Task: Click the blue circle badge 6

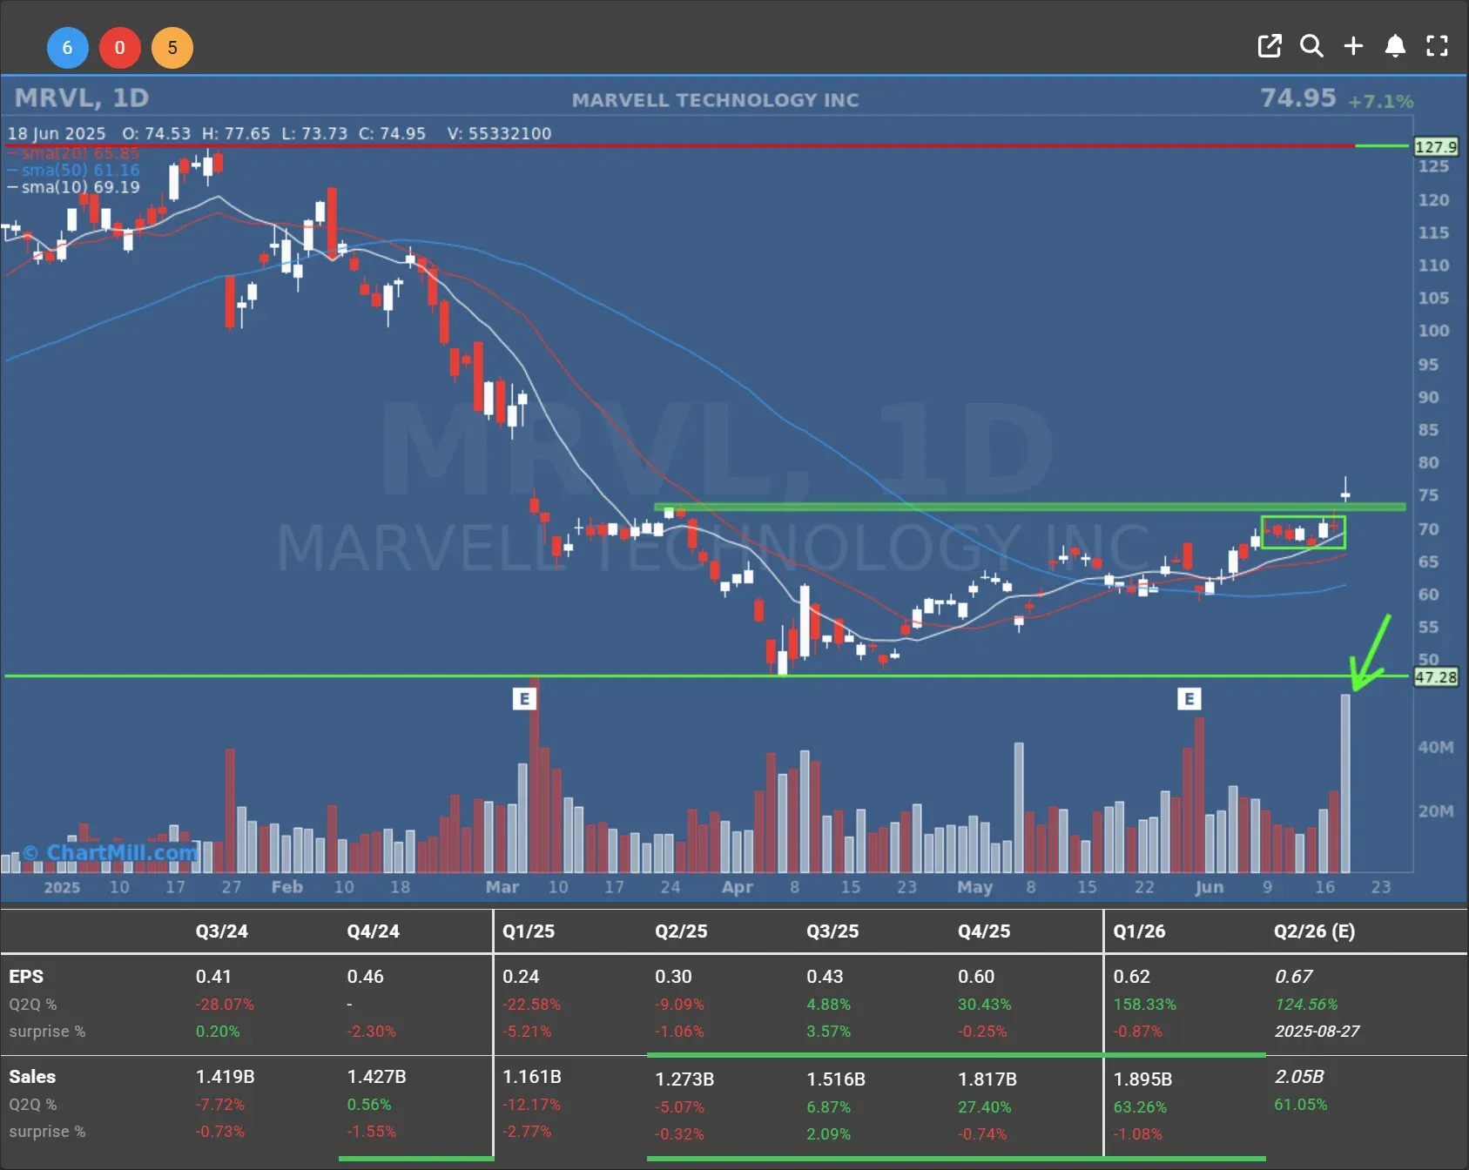Action: pos(67,48)
